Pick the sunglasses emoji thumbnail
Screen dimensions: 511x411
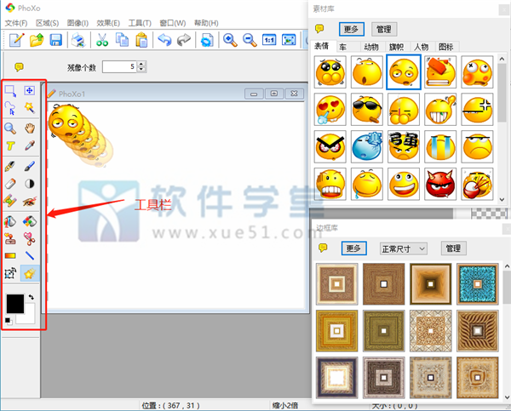click(x=368, y=109)
